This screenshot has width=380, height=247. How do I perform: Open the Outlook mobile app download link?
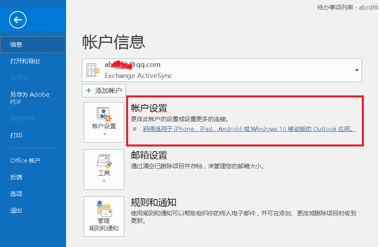click(x=249, y=129)
